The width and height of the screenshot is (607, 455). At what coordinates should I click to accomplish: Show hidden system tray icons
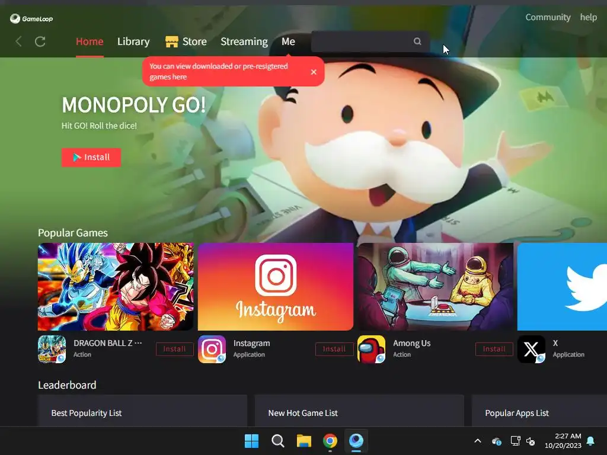pos(478,441)
